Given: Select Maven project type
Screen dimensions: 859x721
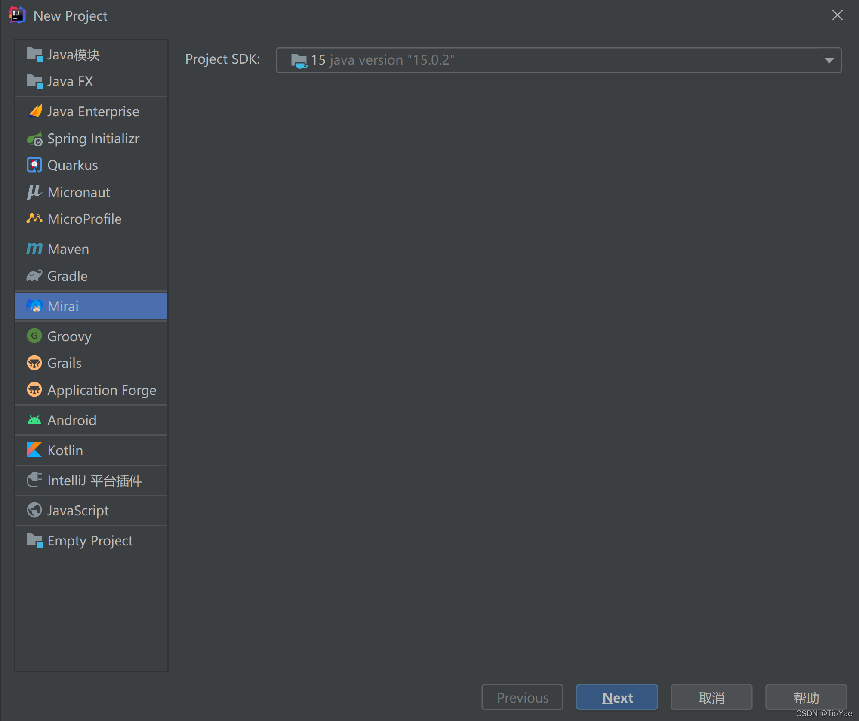Looking at the screenshot, I should point(91,249).
